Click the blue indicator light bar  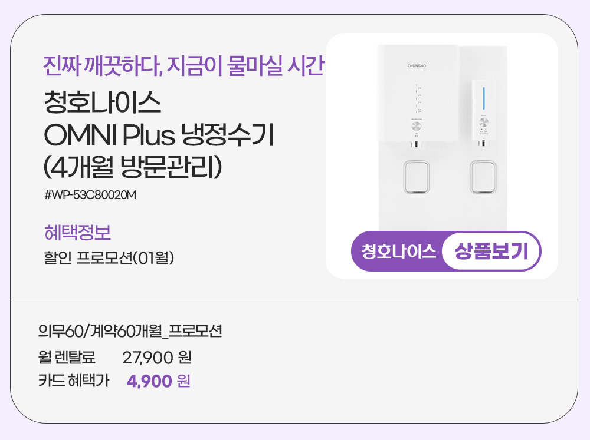[x=483, y=97]
